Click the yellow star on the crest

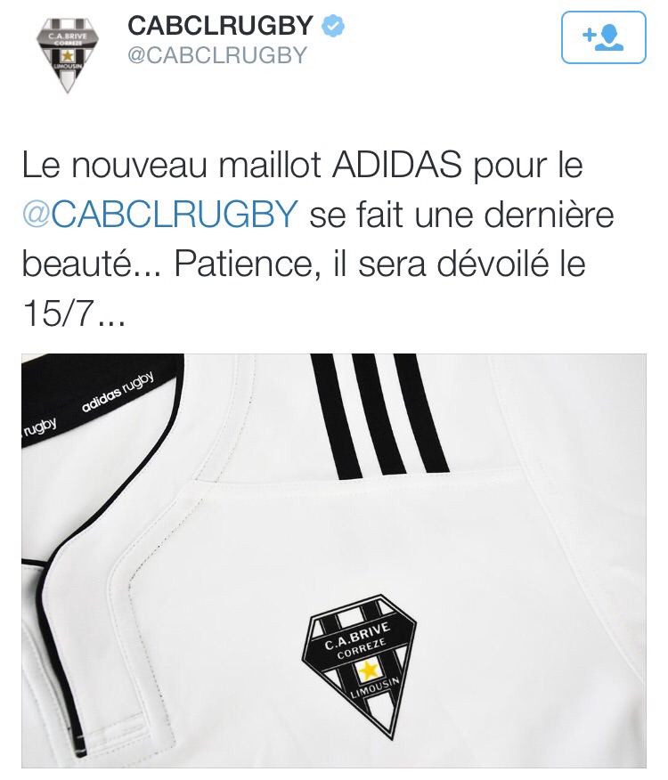click(x=369, y=670)
